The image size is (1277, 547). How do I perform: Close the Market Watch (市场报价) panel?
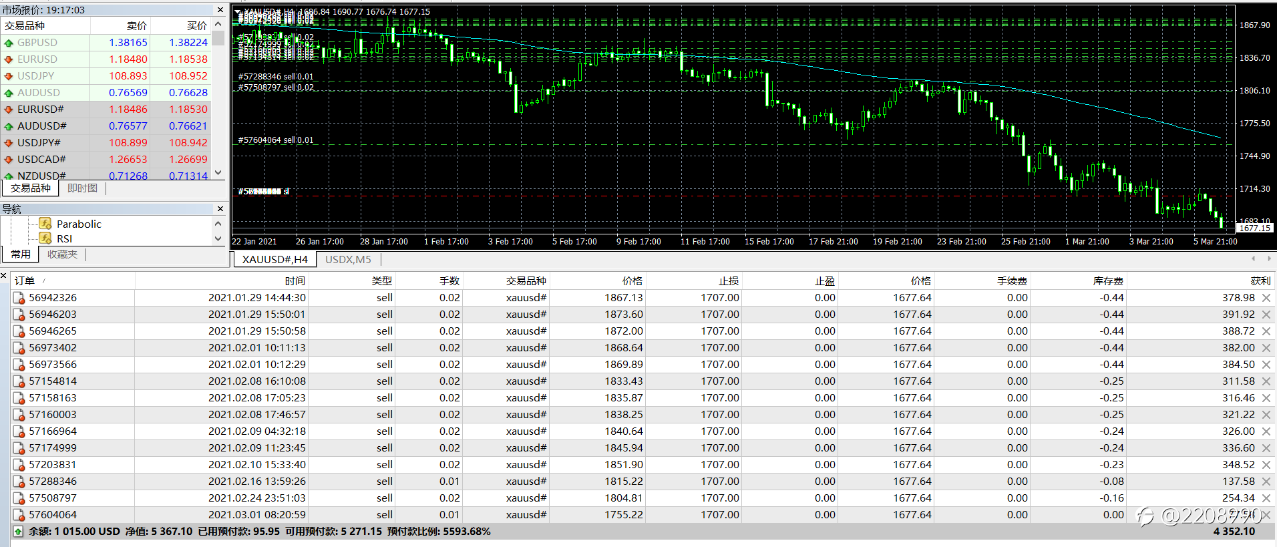(x=220, y=10)
